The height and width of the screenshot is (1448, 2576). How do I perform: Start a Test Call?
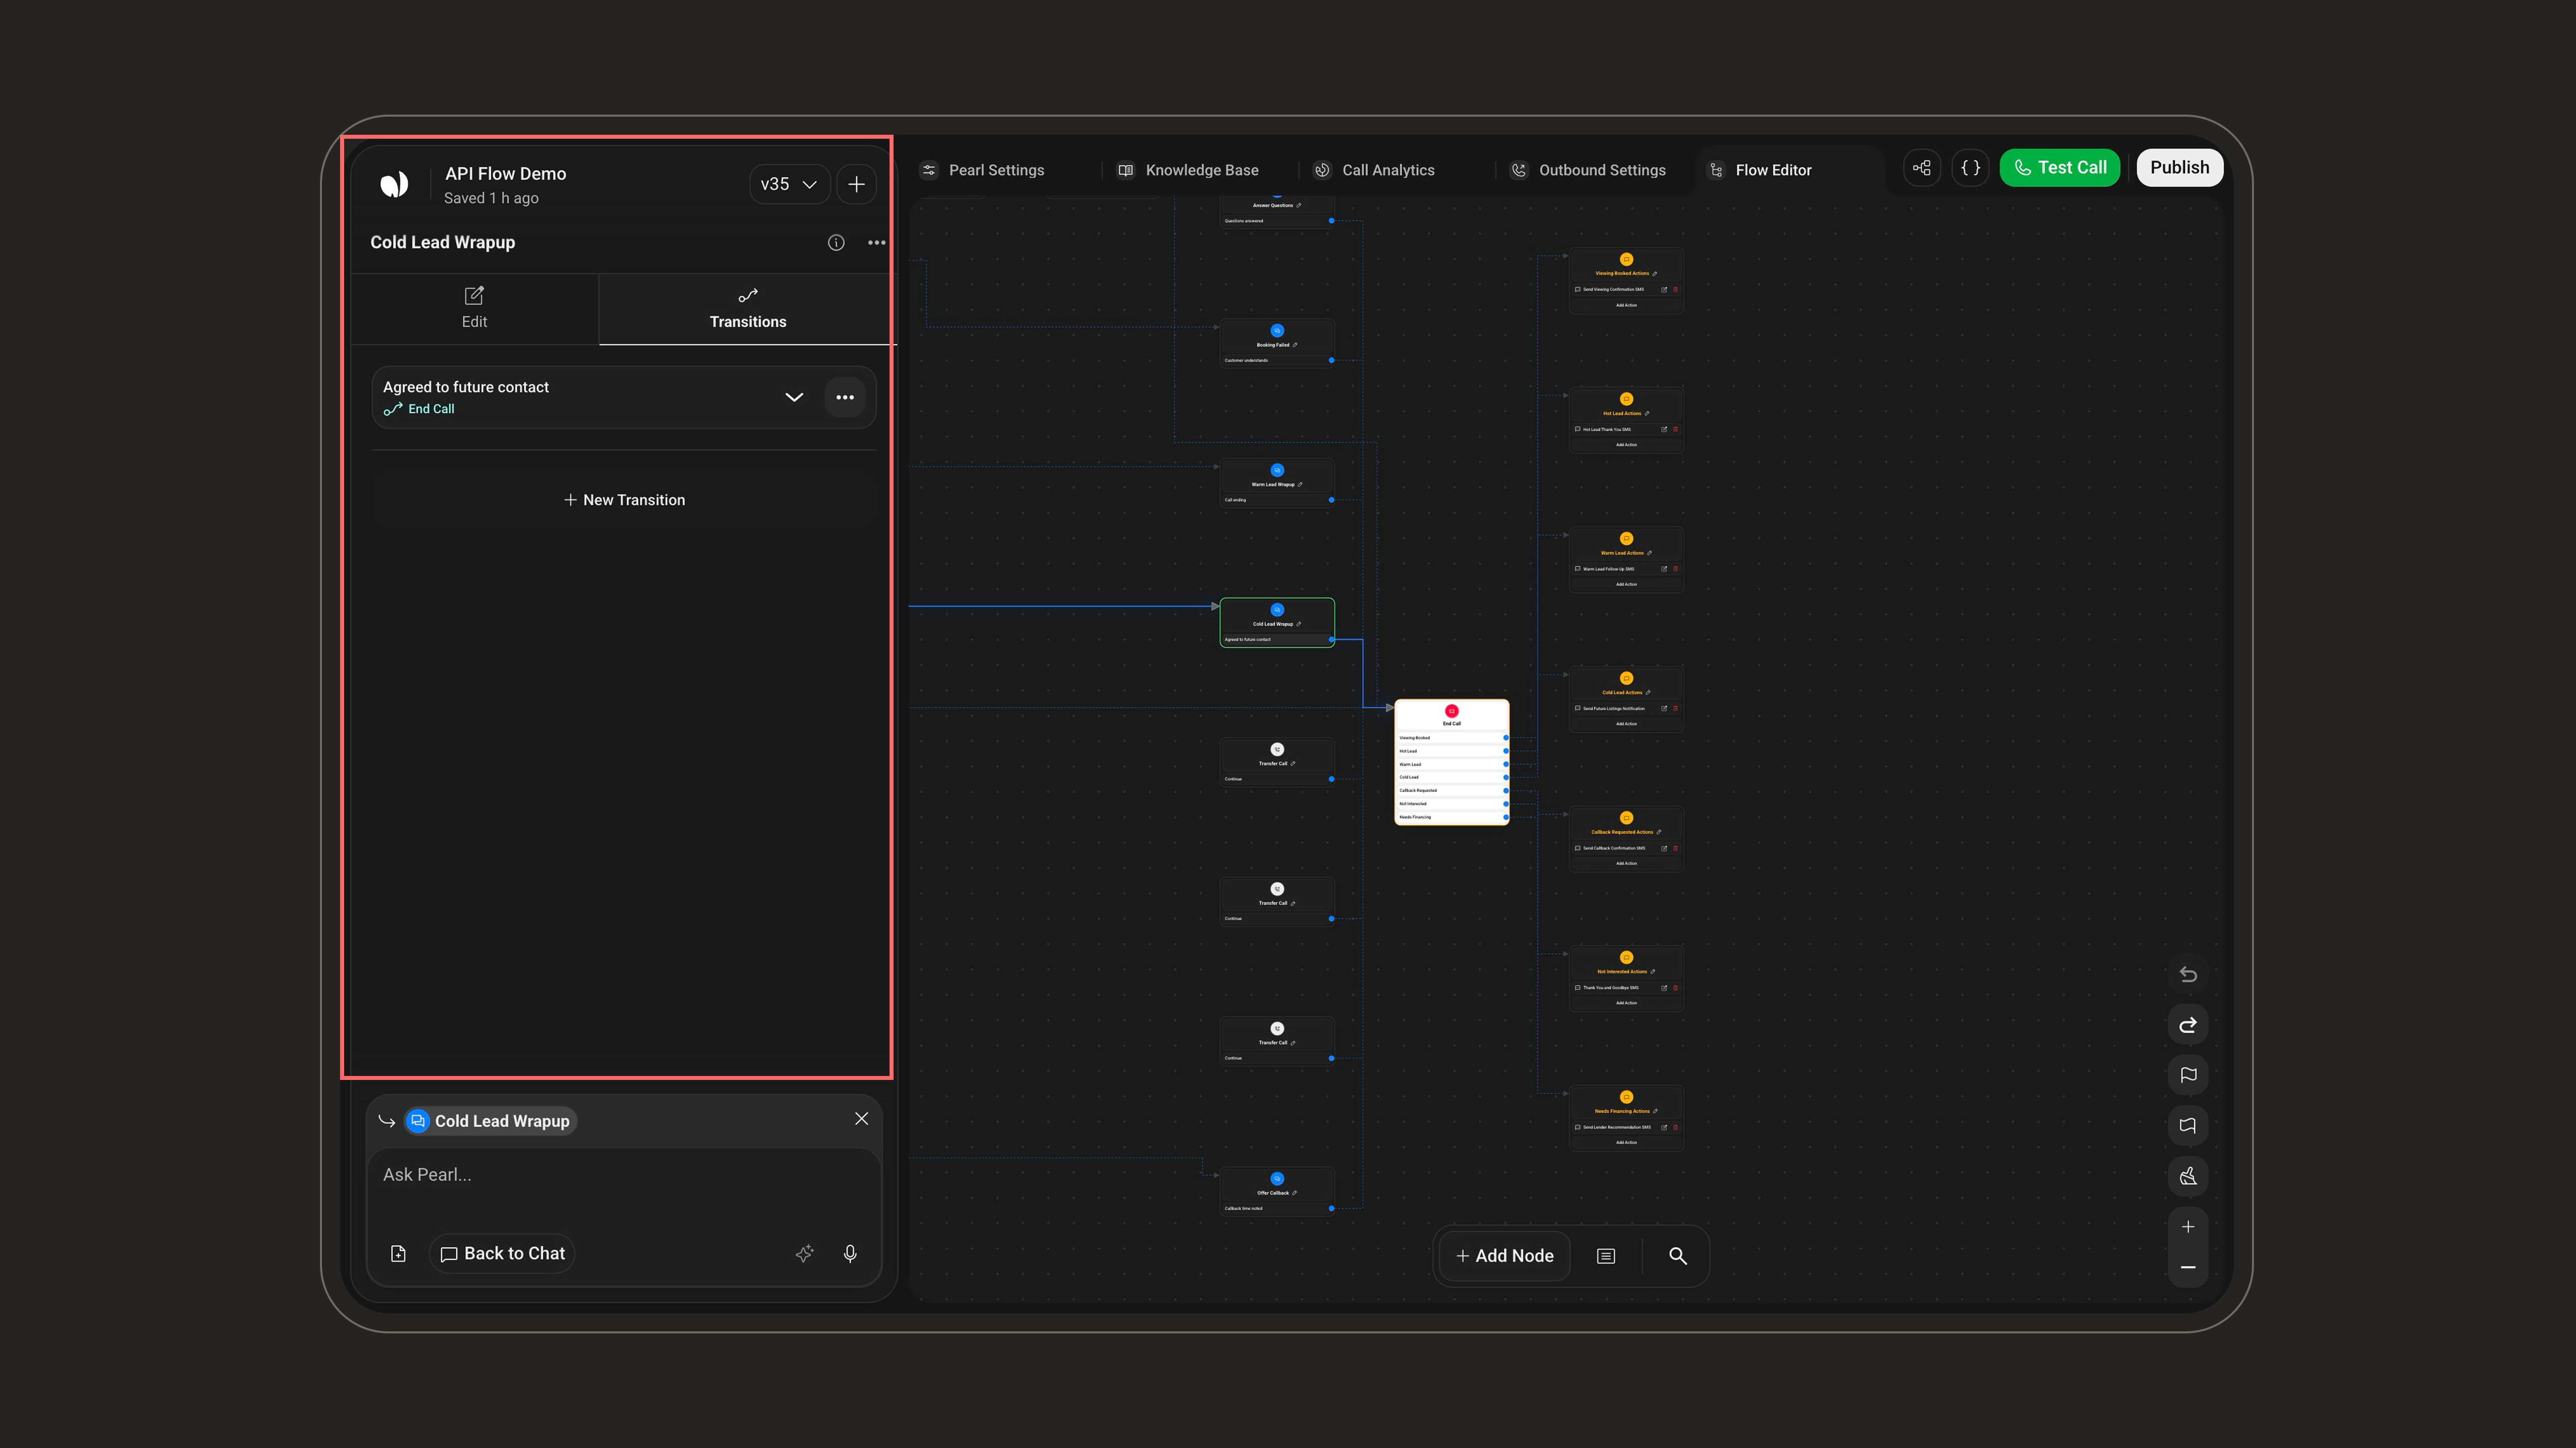pos(2059,168)
